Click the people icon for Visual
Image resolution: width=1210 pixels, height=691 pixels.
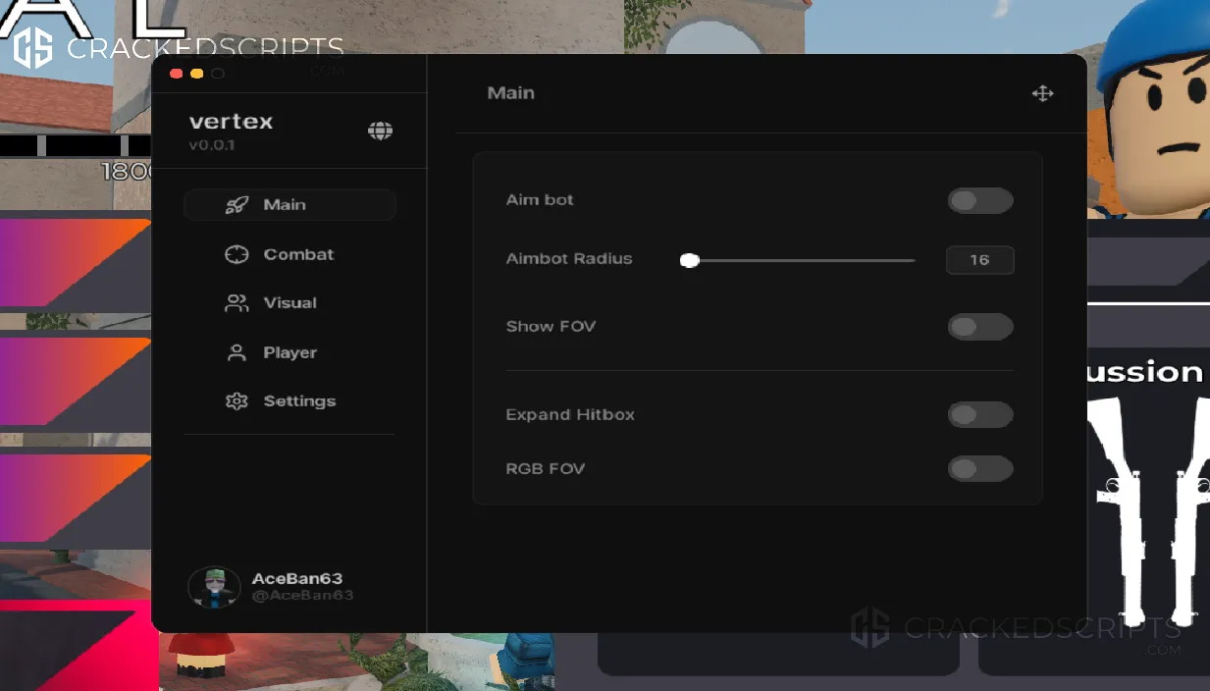coord(237,303)
